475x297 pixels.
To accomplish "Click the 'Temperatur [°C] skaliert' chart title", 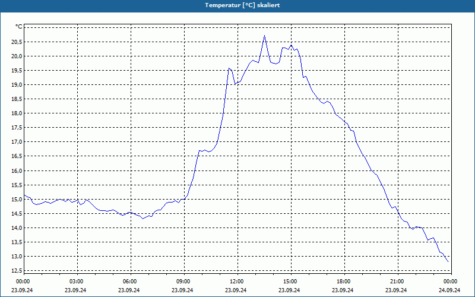I will pos(242,5).
